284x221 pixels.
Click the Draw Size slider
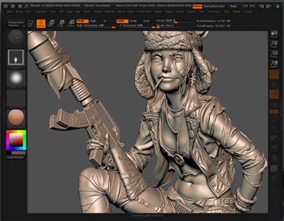(x=174, y=26)
